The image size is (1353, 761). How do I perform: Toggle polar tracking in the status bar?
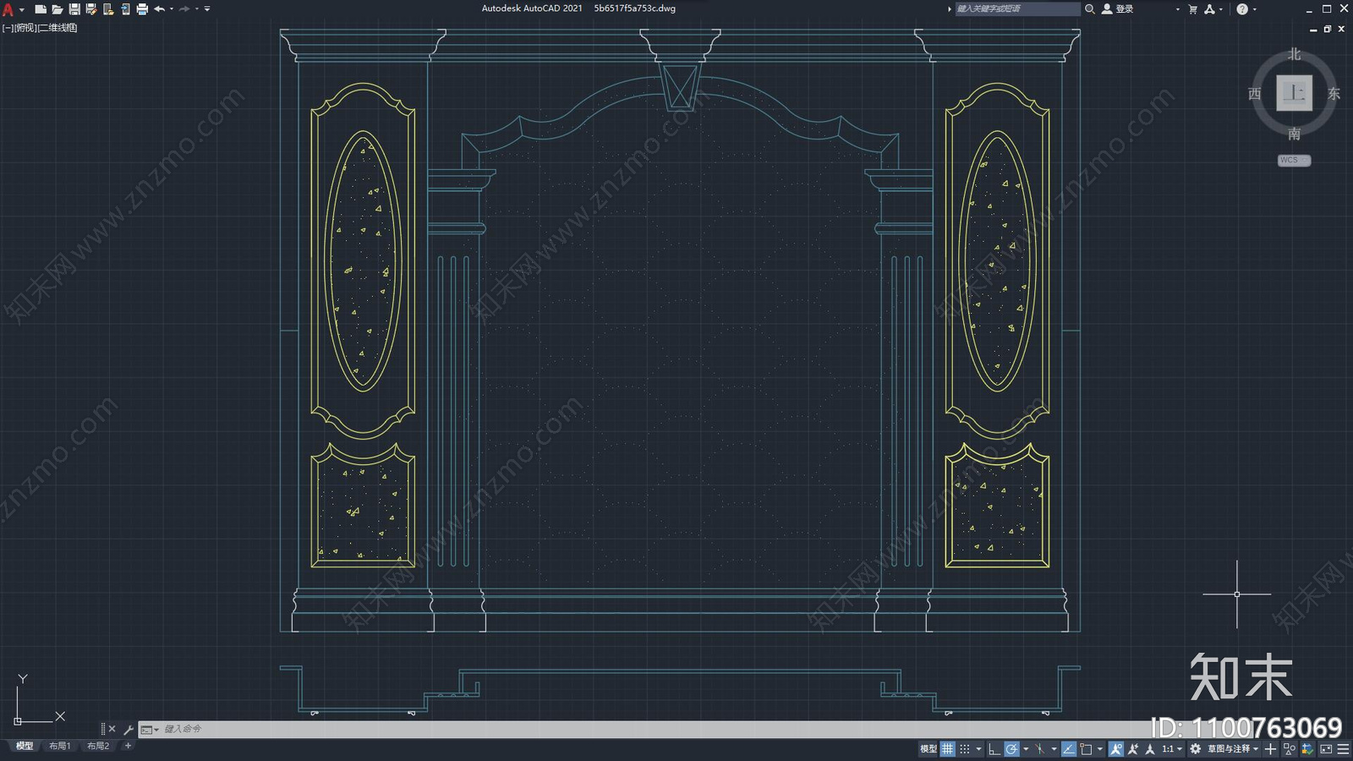[1011, 749]
